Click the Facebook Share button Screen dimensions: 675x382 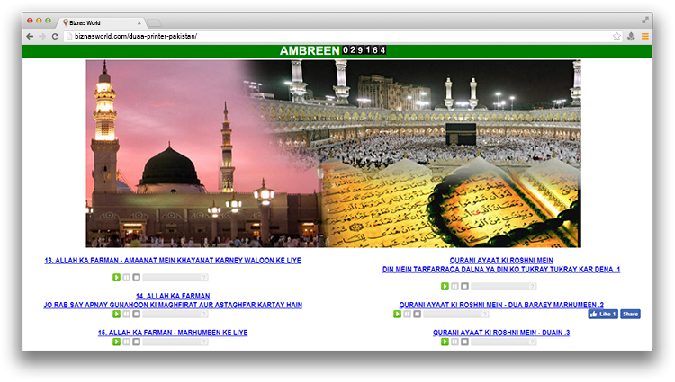point(630,314)
